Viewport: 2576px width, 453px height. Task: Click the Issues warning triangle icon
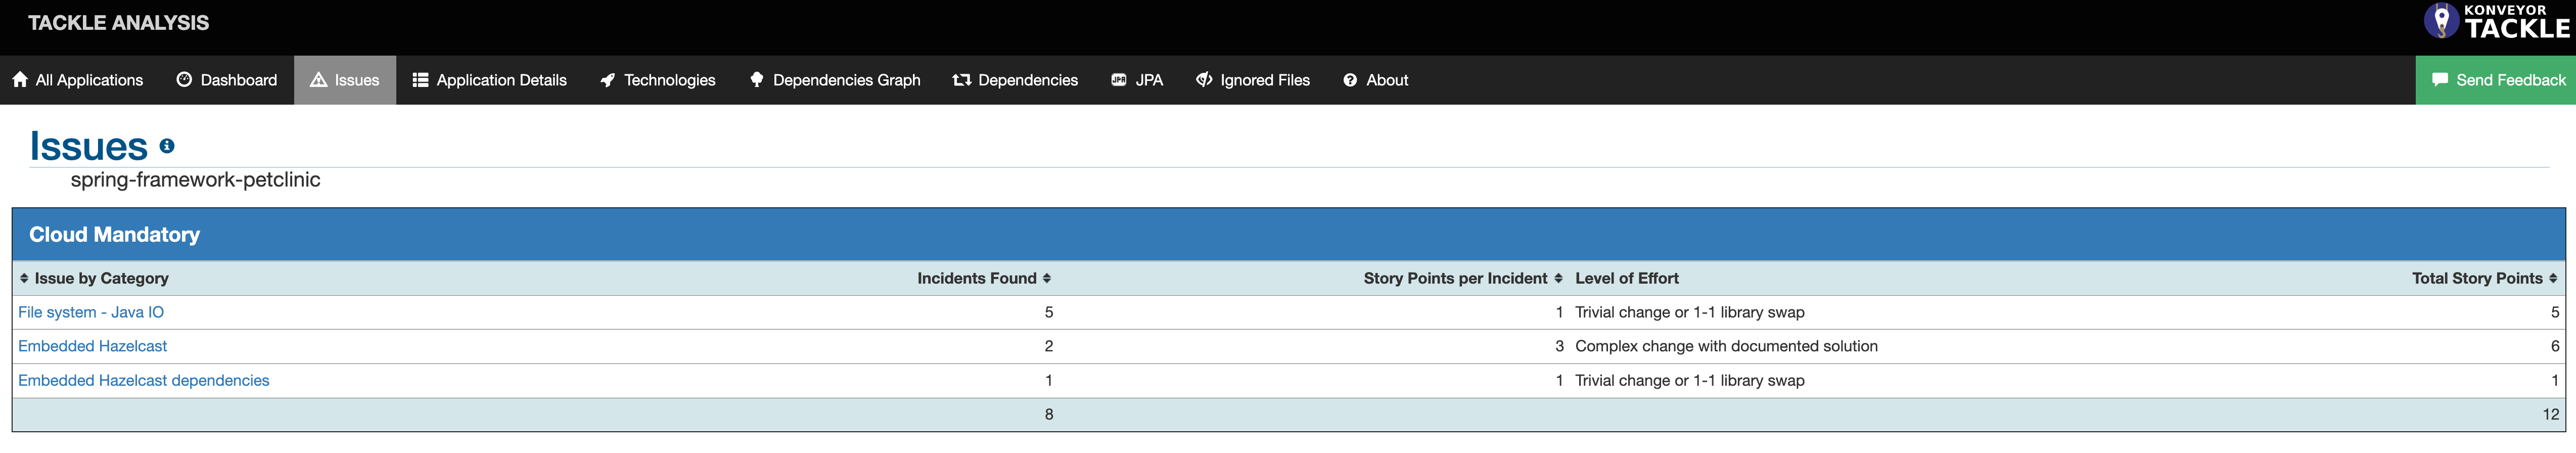[x=318, y=80]
